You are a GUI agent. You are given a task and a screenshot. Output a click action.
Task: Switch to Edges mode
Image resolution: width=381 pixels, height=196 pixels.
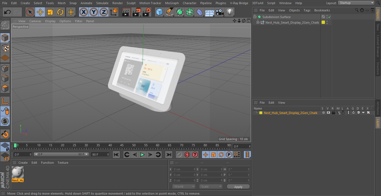(x=5, y=78)
